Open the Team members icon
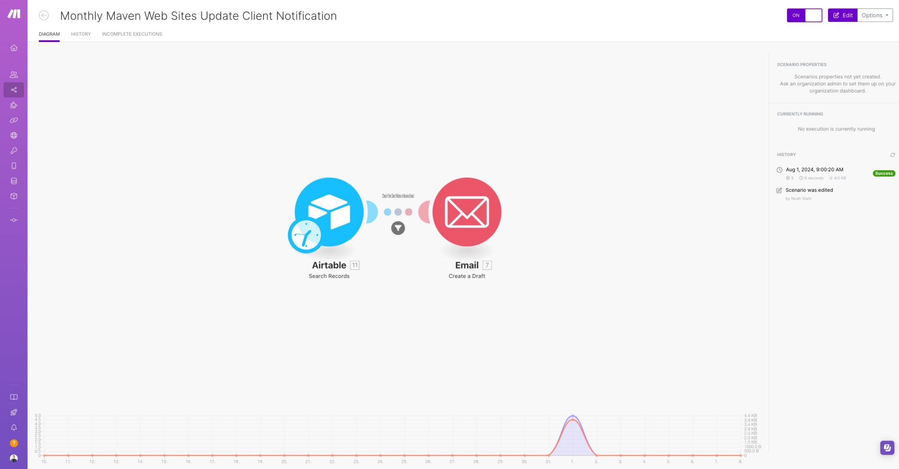 coord(14,75)
